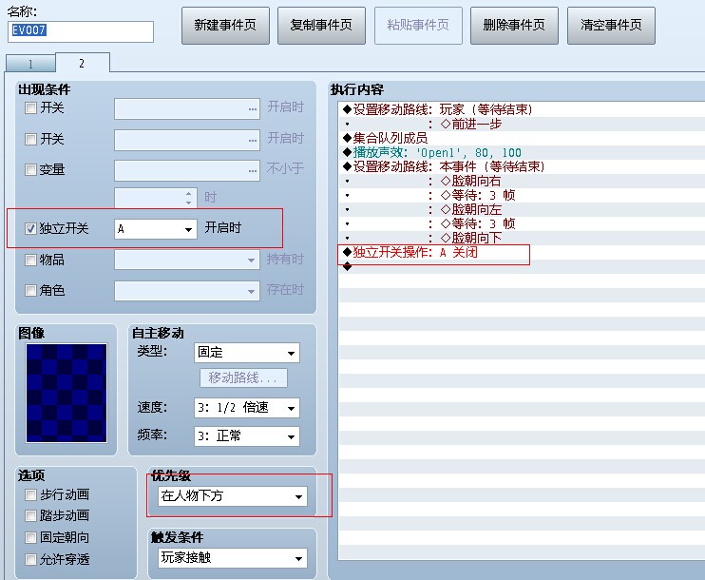Select the empty ◆ command line at the end

point(522,266)
